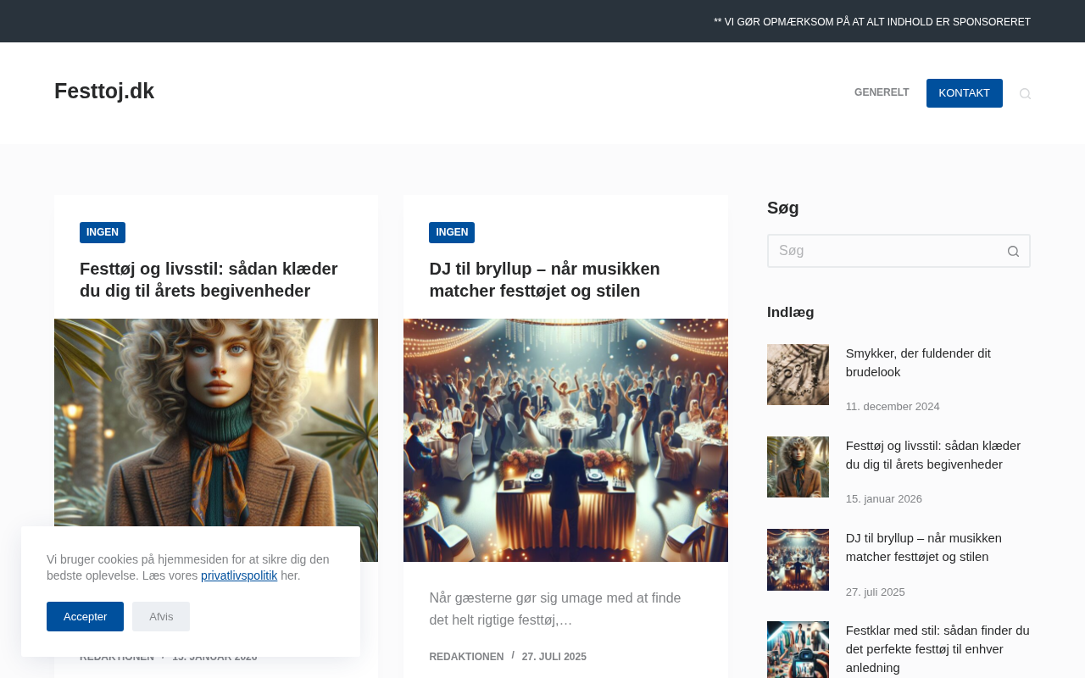
Task: Click the 'Indlæg' sidebar heading
Action: [791, 312]
